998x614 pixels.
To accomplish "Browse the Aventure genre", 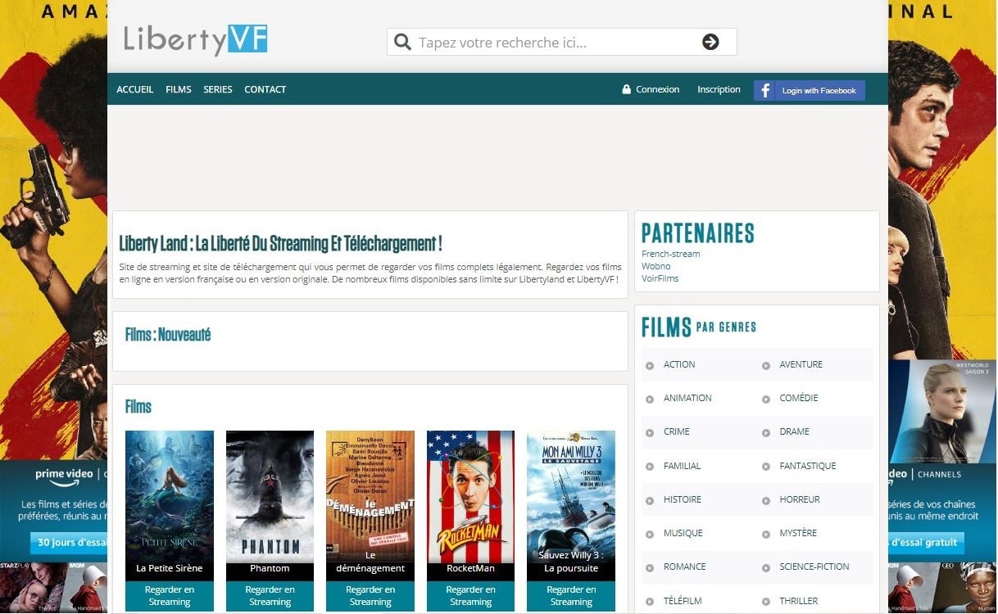I will [x=801, y=364].
